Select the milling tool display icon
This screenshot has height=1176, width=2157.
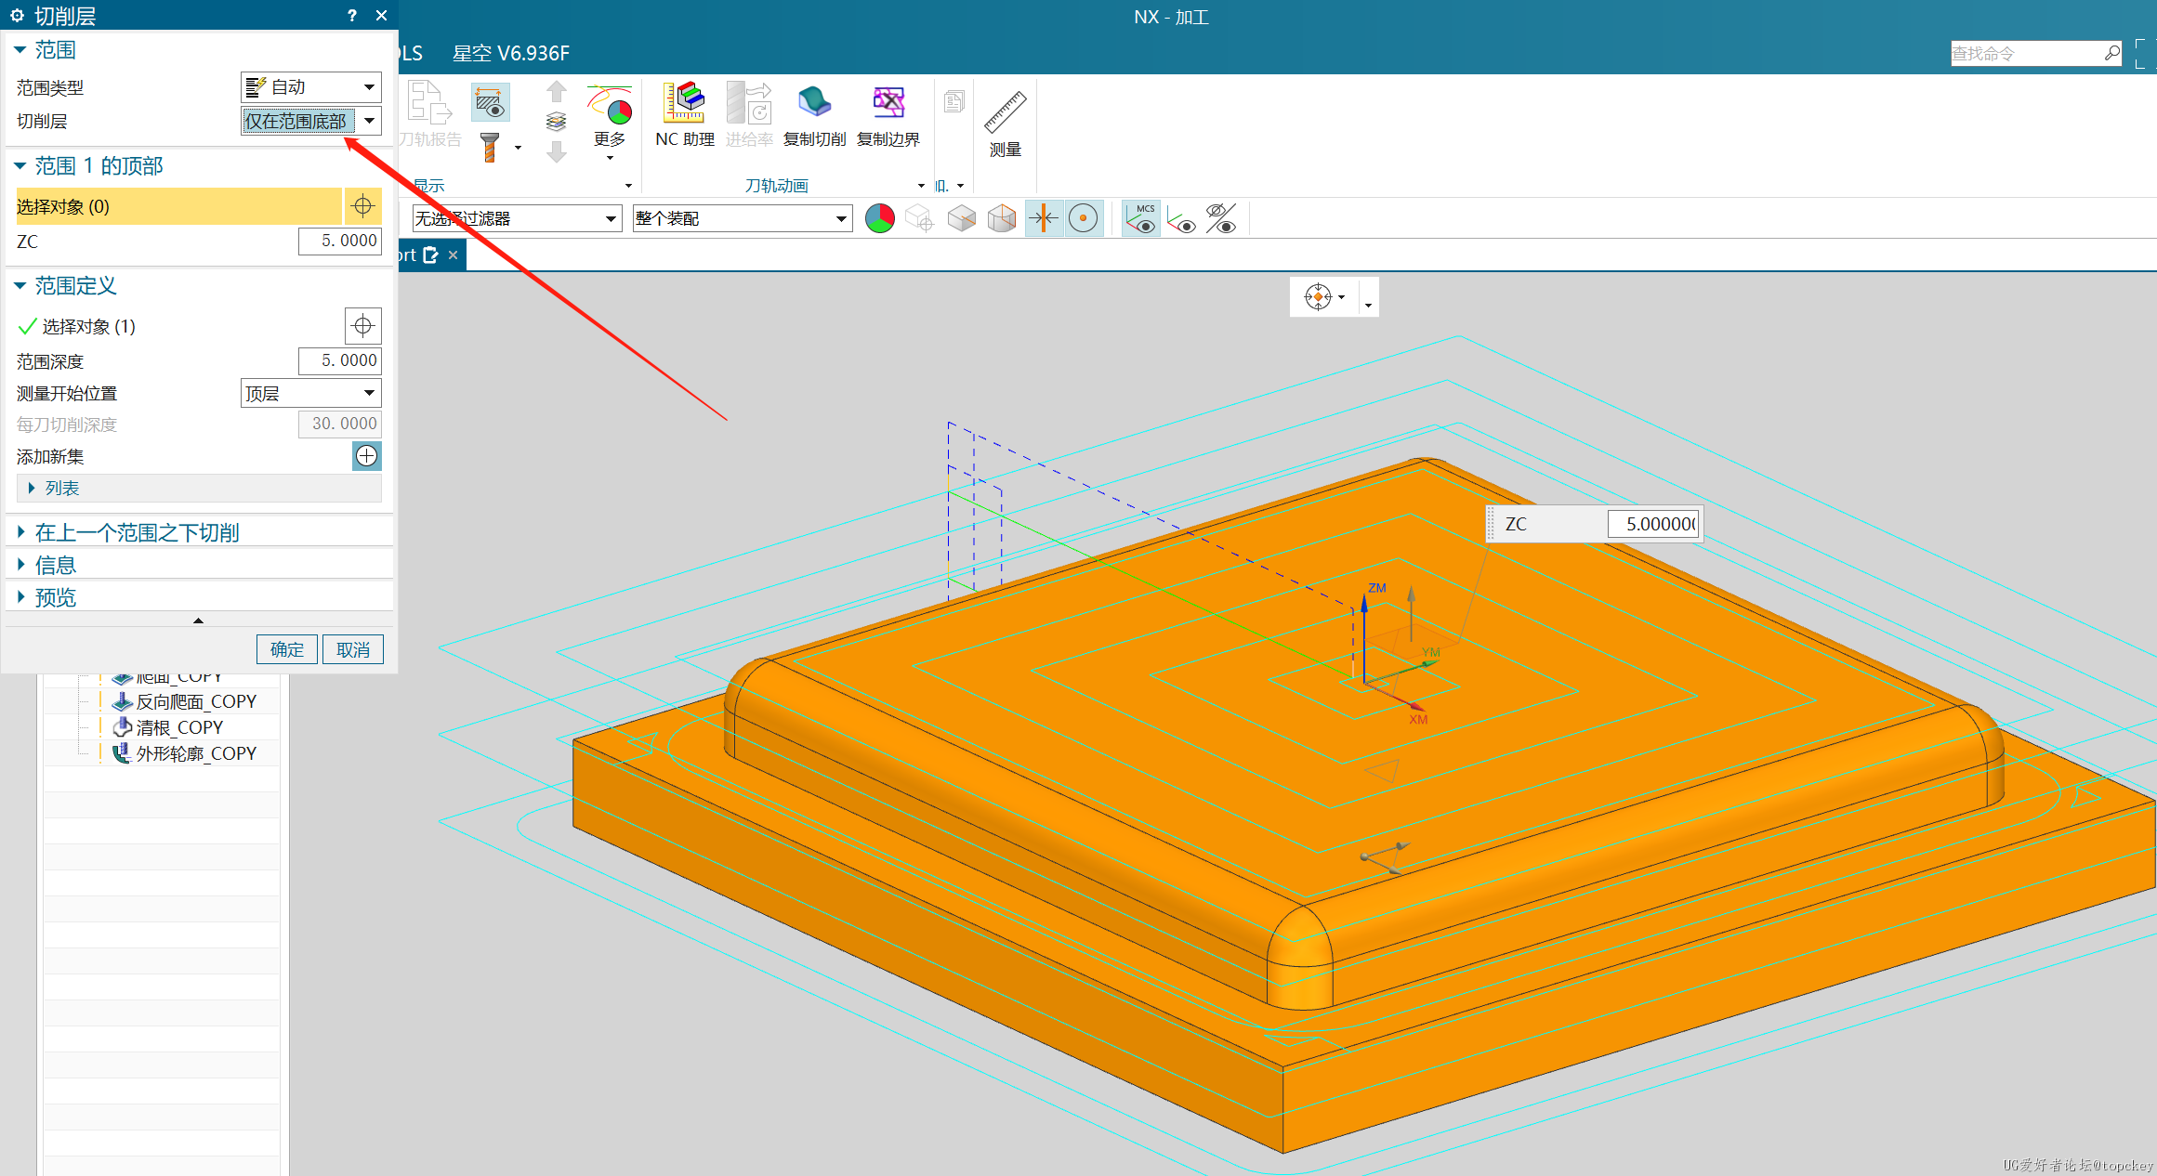pyautogui.click(x=490, y=147)
